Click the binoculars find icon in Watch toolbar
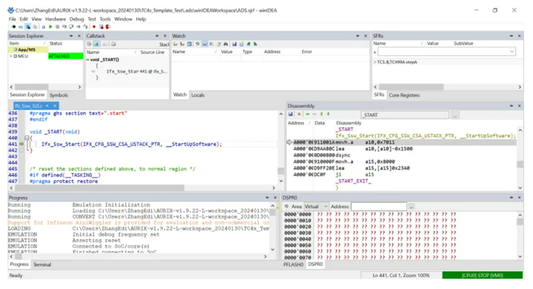 [x=226, y=44]
